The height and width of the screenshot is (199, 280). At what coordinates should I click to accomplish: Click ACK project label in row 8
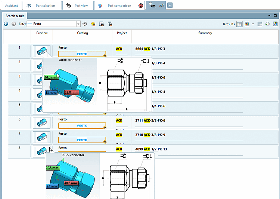point(119,149)
